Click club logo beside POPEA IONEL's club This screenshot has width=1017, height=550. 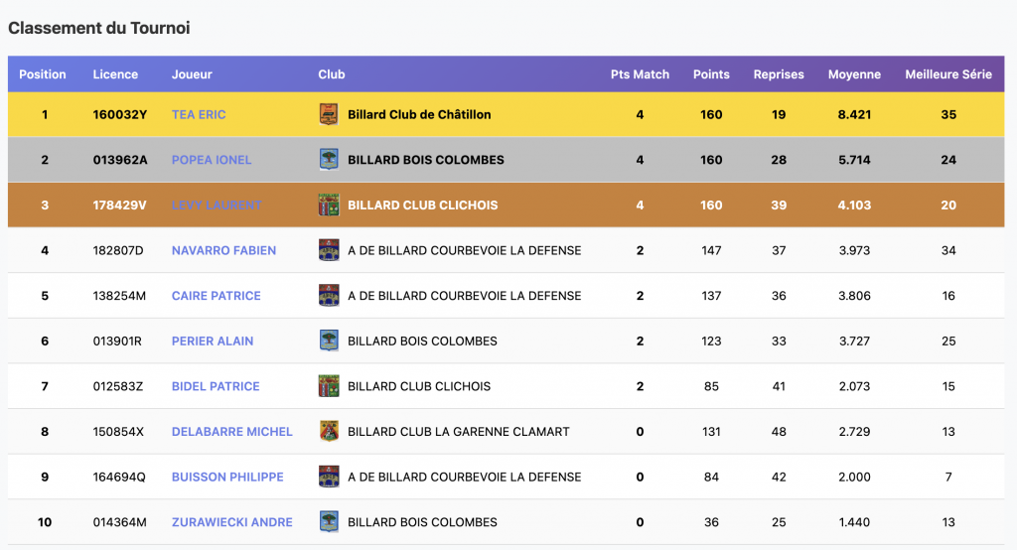329,160
